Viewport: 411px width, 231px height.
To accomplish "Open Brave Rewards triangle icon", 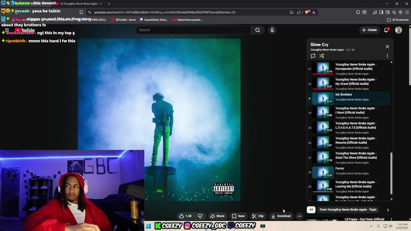I will click(314, 12).
